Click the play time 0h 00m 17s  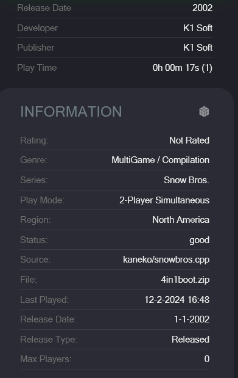182,68
